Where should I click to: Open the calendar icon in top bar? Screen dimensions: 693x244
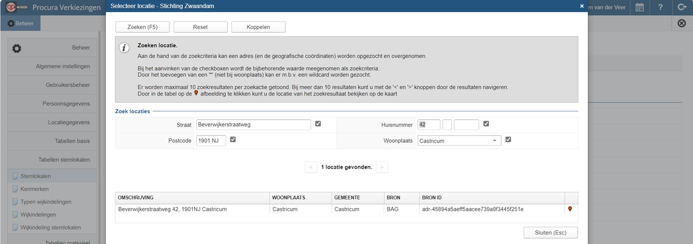click(x=639, y=8)
